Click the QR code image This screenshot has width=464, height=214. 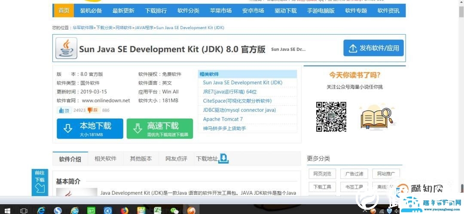coord(331,117)
